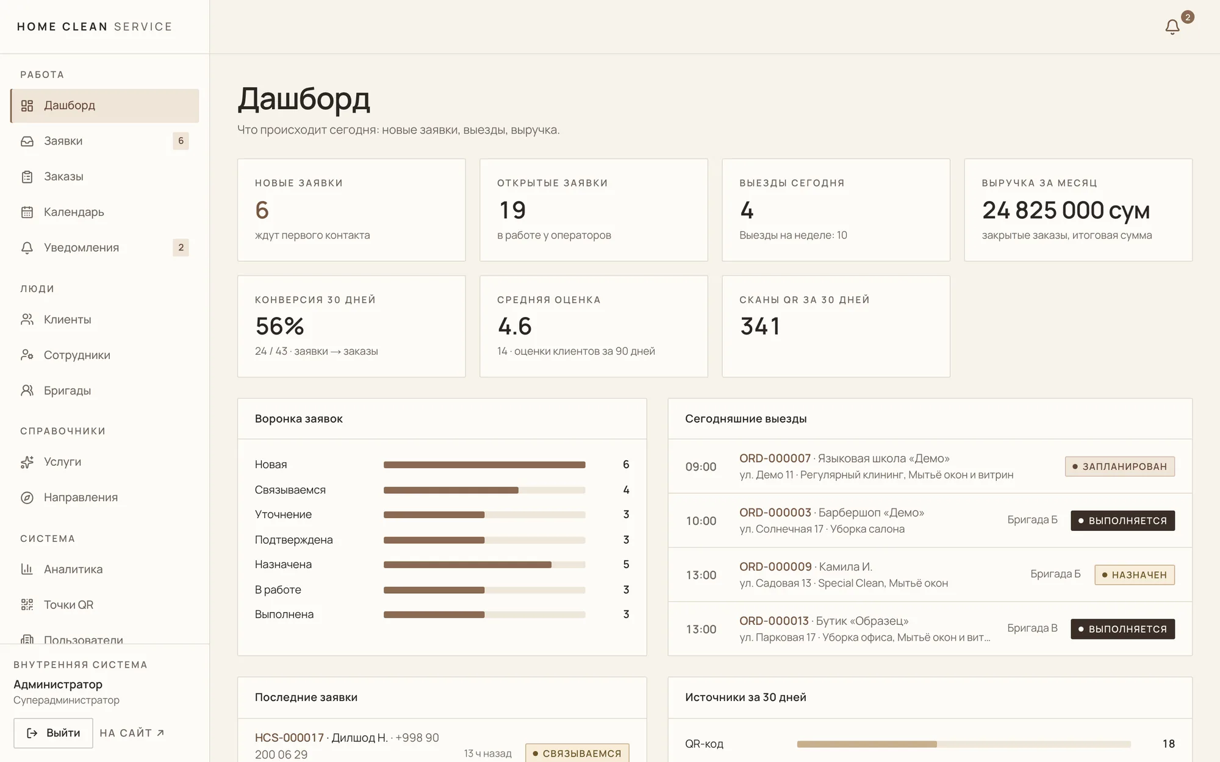The image size is (1220, 762).
Task: Open Аналитика page
Action: (x=105, y=569)
